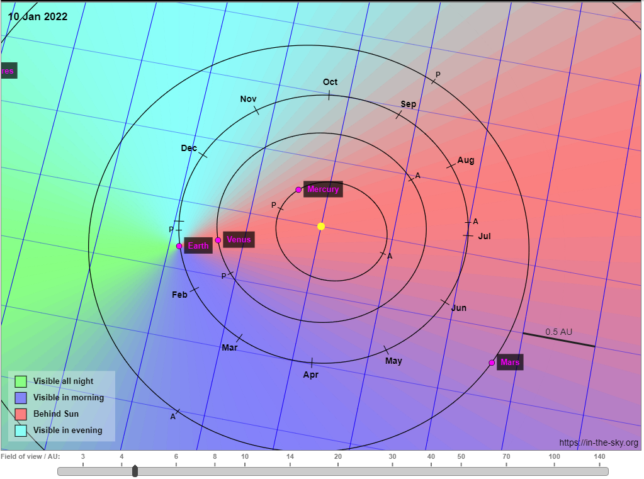
Task: Click the 140 AU value on scale
Action: [x=599, y=456]
